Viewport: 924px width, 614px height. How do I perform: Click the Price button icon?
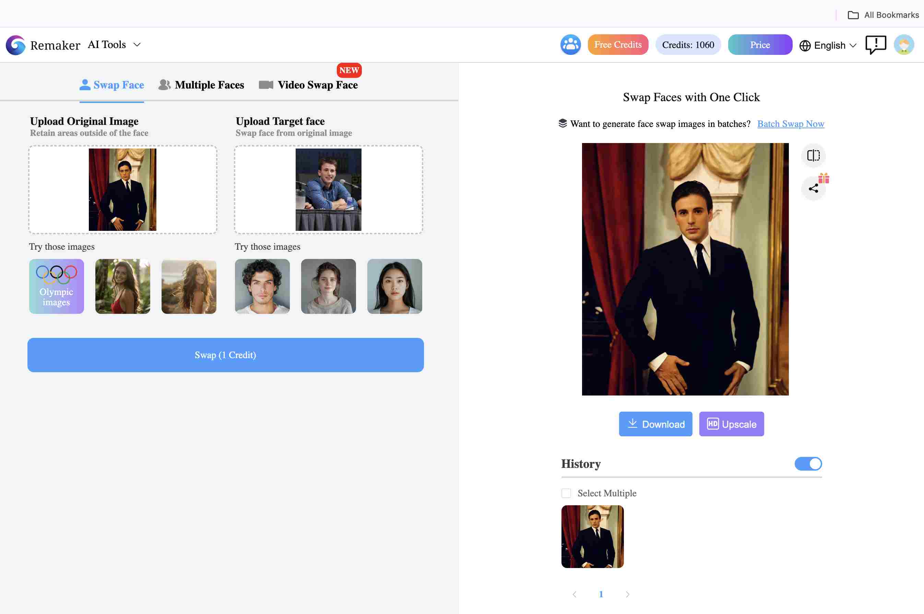(760, 45)
